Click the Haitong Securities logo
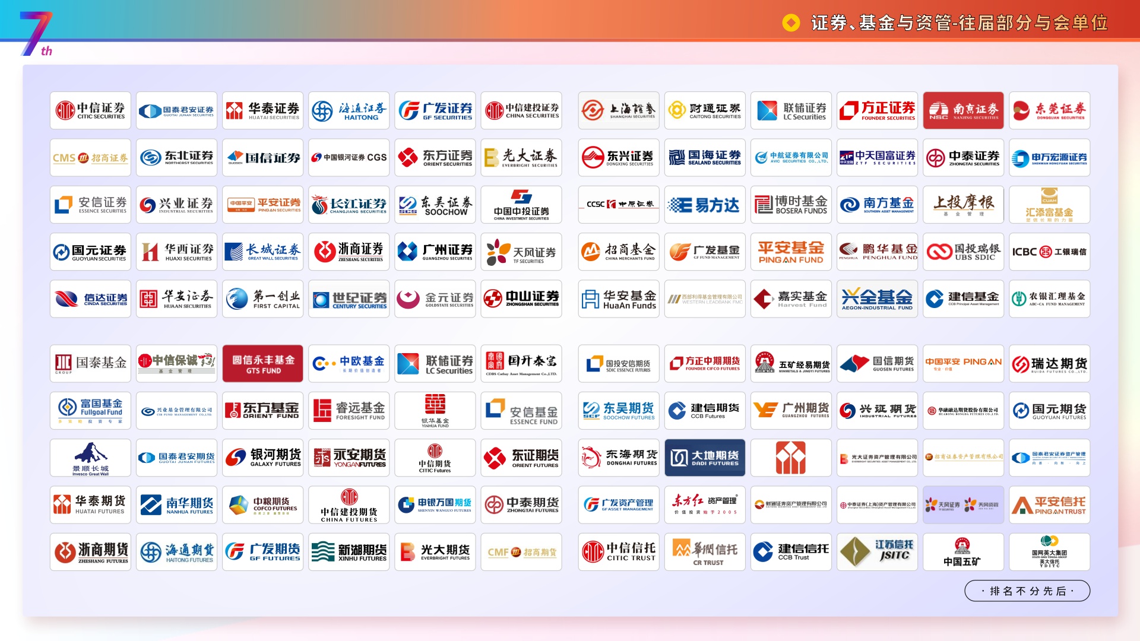1140x641 pixels. (x=349, y=110)
